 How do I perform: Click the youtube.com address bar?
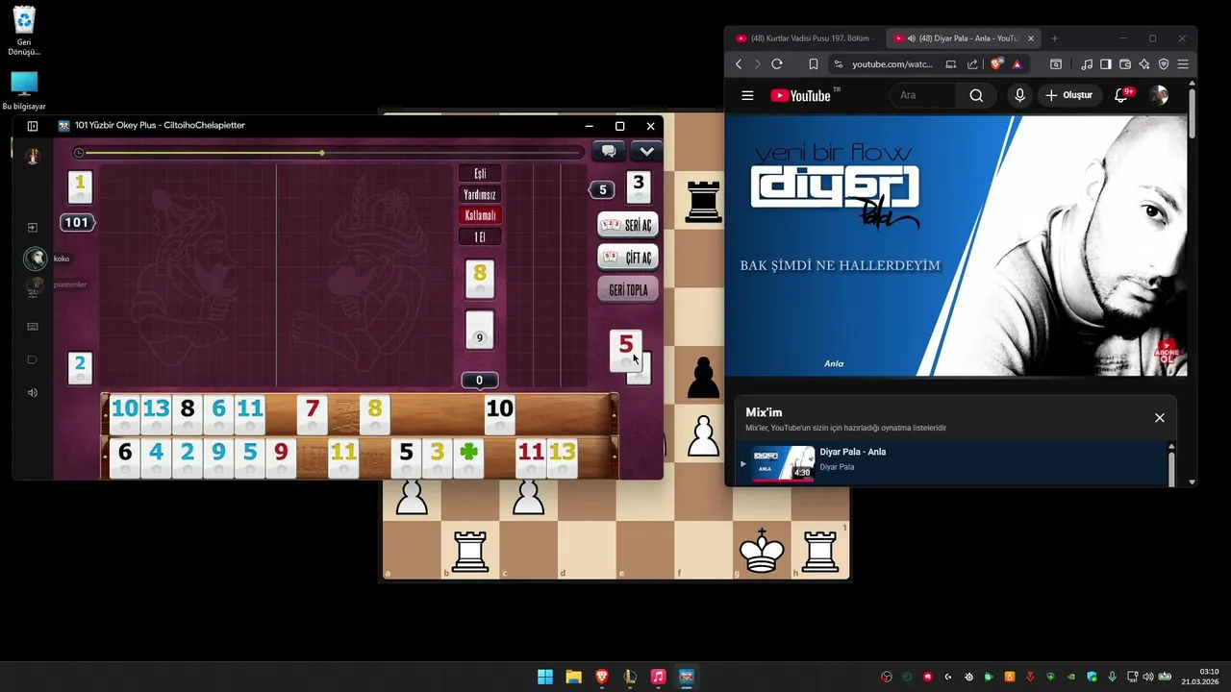(x=892, y=64)
